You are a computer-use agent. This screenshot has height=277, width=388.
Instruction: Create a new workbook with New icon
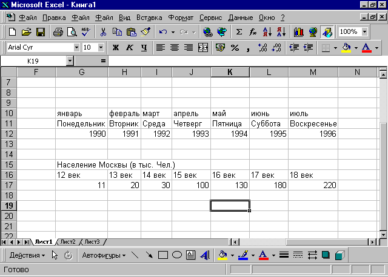[x=12, y=32]
